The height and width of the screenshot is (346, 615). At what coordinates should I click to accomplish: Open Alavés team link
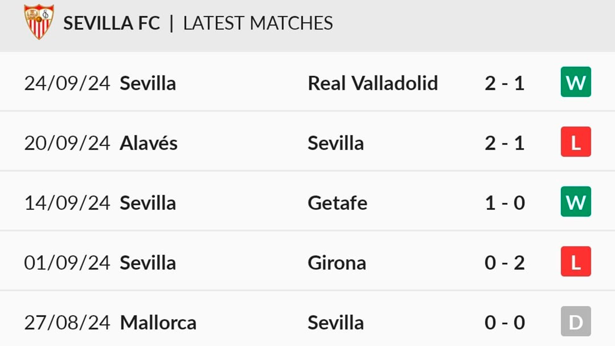148,143
